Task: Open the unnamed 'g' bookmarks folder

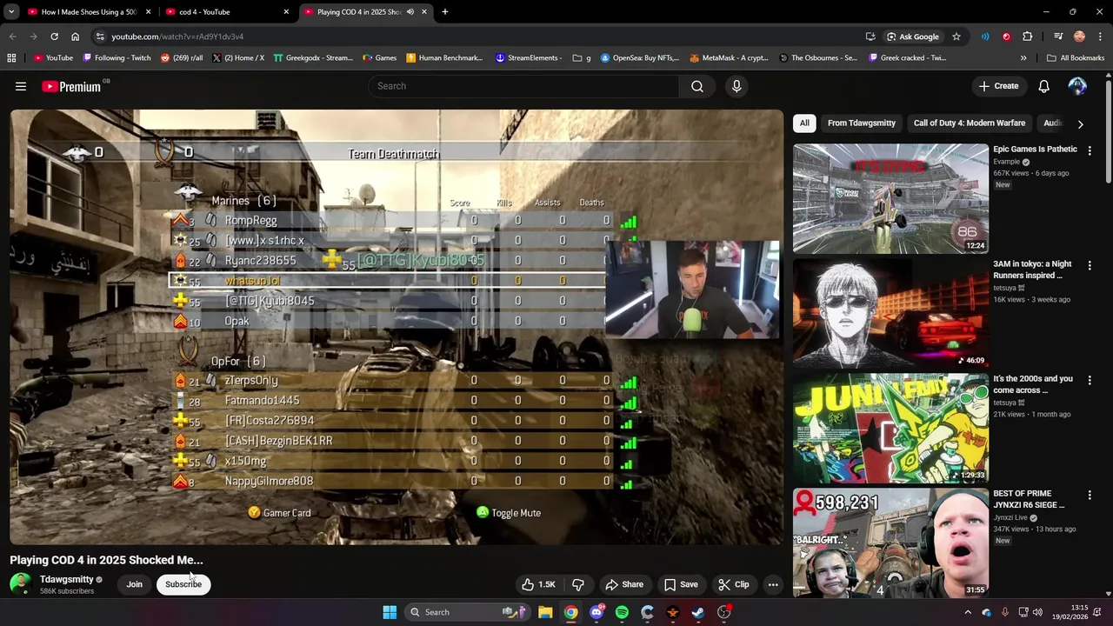Action: [x=582, y=58]
